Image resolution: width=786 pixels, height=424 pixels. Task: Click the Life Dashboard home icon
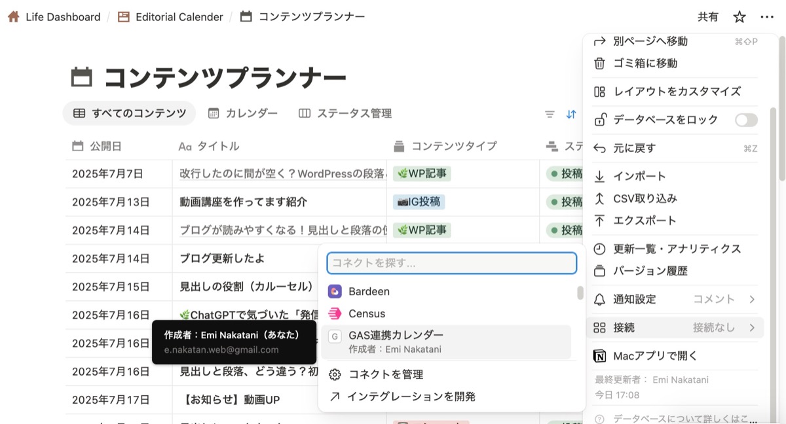pos(13,17)
